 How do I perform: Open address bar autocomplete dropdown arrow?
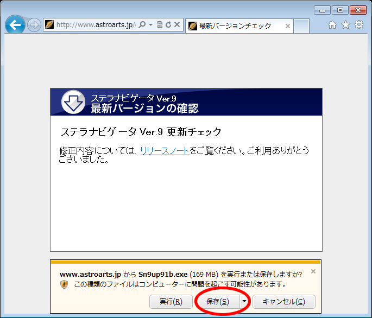click(x=150, y=24)
